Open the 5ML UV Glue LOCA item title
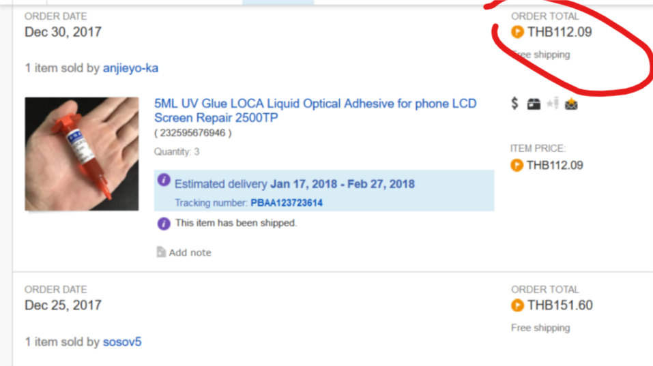 click(315, 110)
